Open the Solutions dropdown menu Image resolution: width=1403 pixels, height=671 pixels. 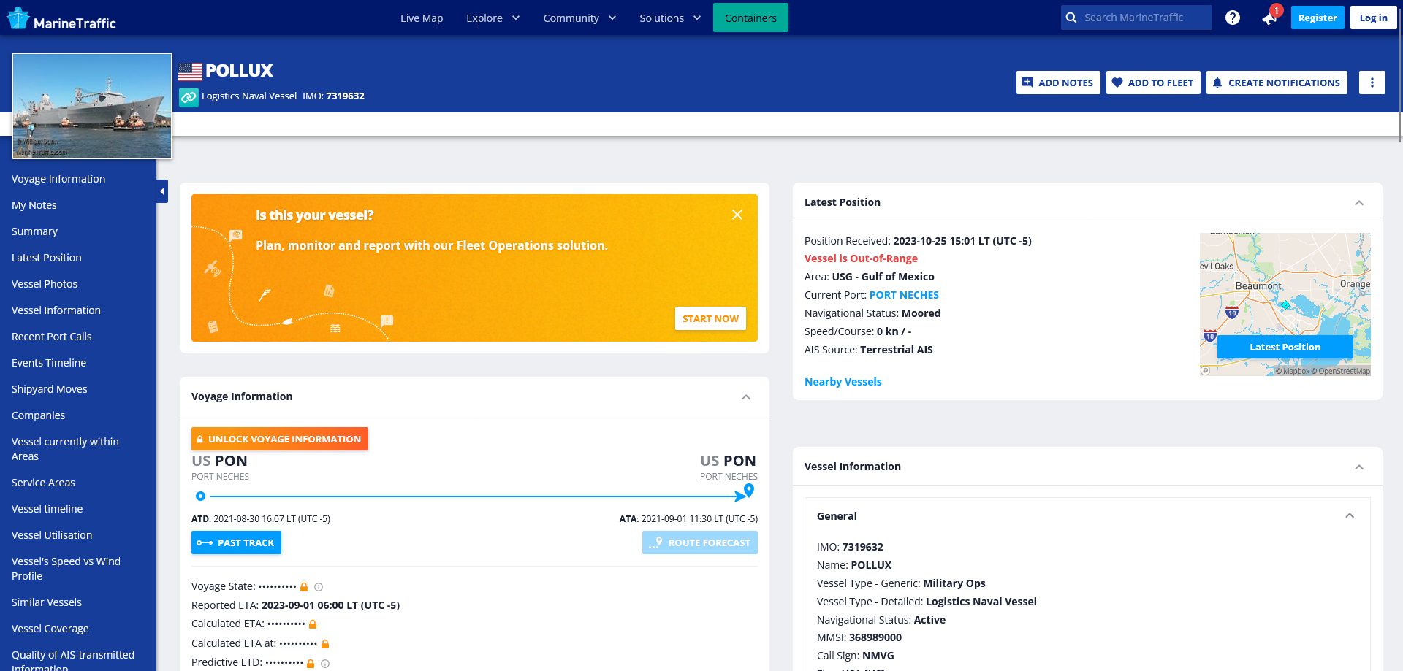pos(670,18)
